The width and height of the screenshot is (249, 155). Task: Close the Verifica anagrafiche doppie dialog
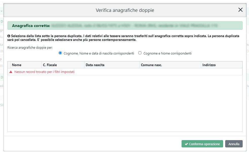(240, 10)
